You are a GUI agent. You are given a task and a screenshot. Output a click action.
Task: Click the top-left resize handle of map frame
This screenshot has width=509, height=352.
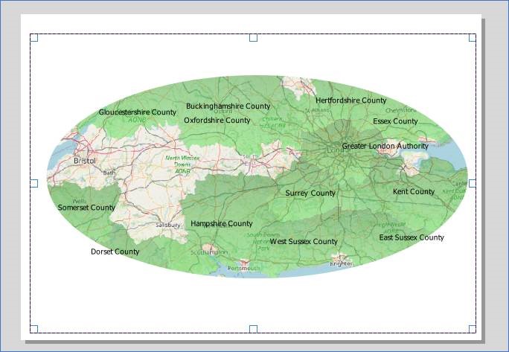pyautogui.click(x=34, y=38)
